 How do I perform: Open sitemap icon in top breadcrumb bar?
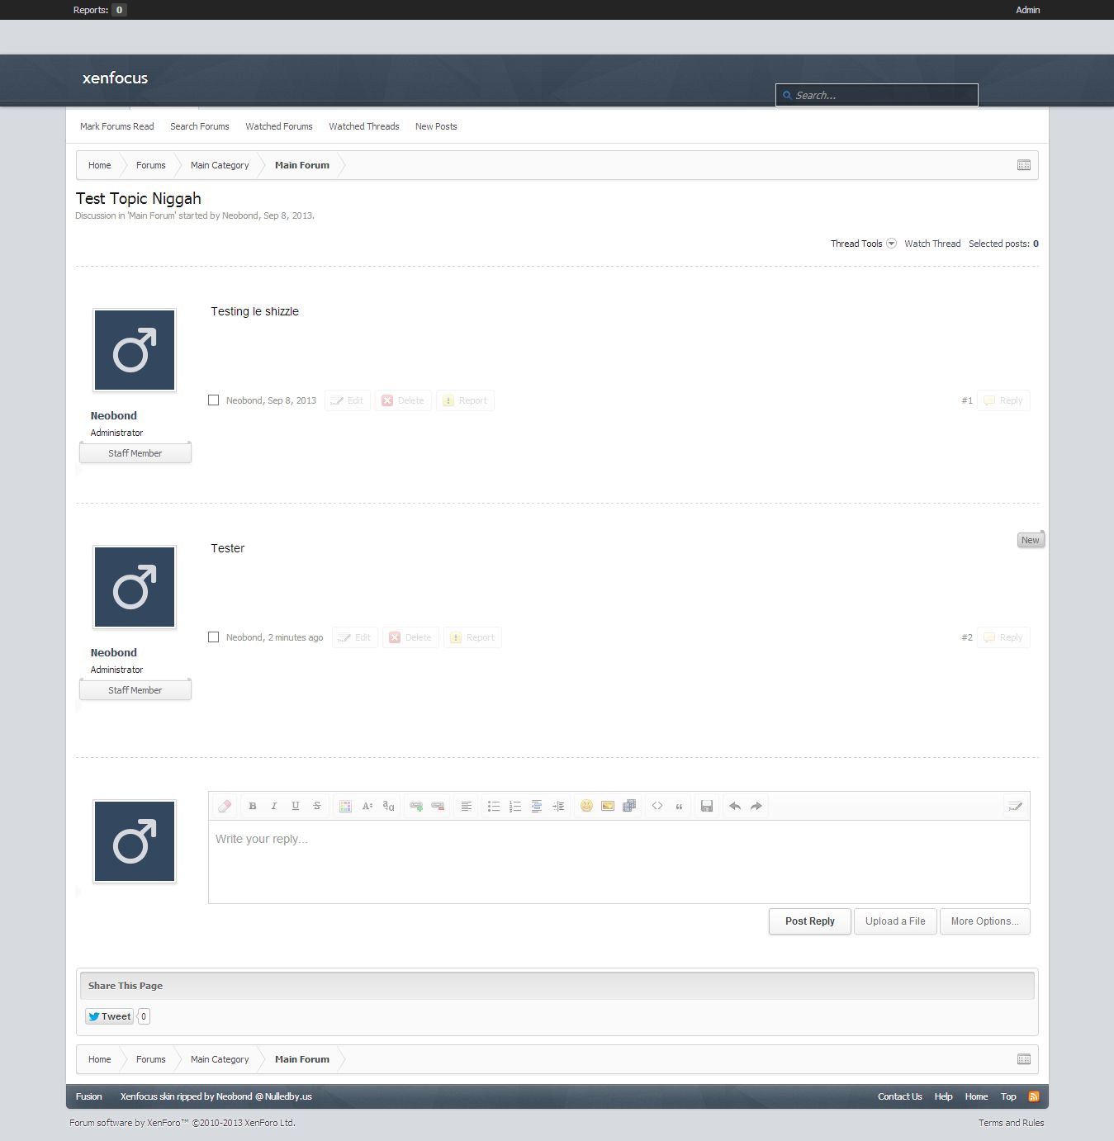pos(1024,165)
